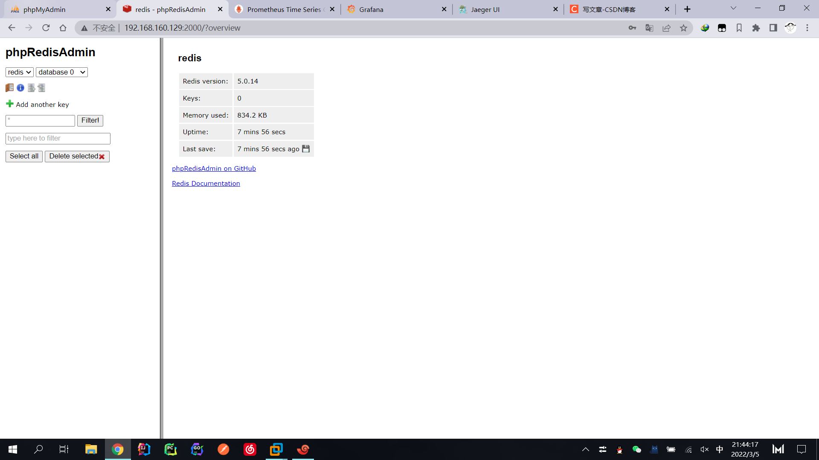Click the Select all button
This screenshot has width=819, height=460.
pyautogui.click(x=24, y=156)
